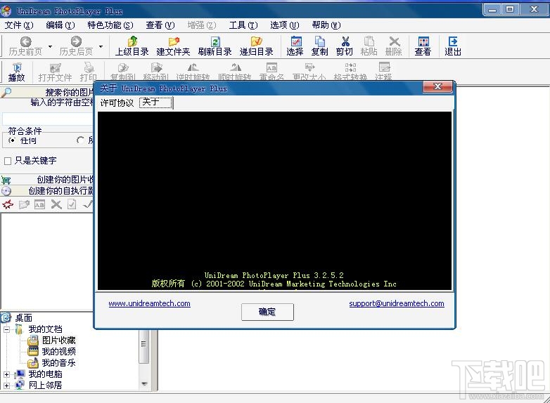This screenshot has height=403, width=550.
Task: Switch to the 许可协议 tab
Action: (117, 103)
